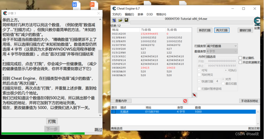Click the tutorial text scrollbar thumb
Screen dimensions: 264x139
pos(100,81)
